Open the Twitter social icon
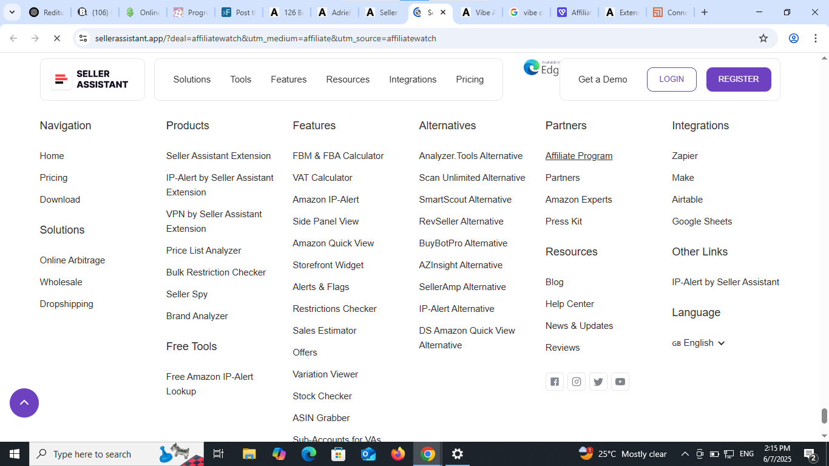 click(598, 382)
